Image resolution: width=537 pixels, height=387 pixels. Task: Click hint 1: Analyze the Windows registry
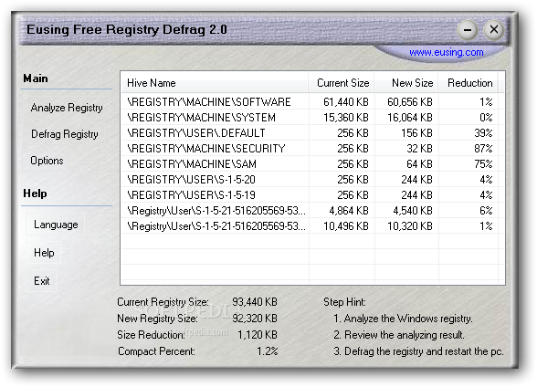(403, 319)
